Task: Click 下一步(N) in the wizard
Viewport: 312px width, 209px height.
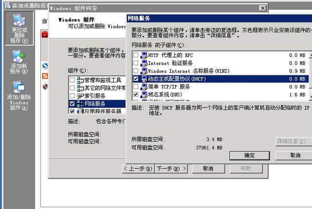Action: (x=171, y=169)
